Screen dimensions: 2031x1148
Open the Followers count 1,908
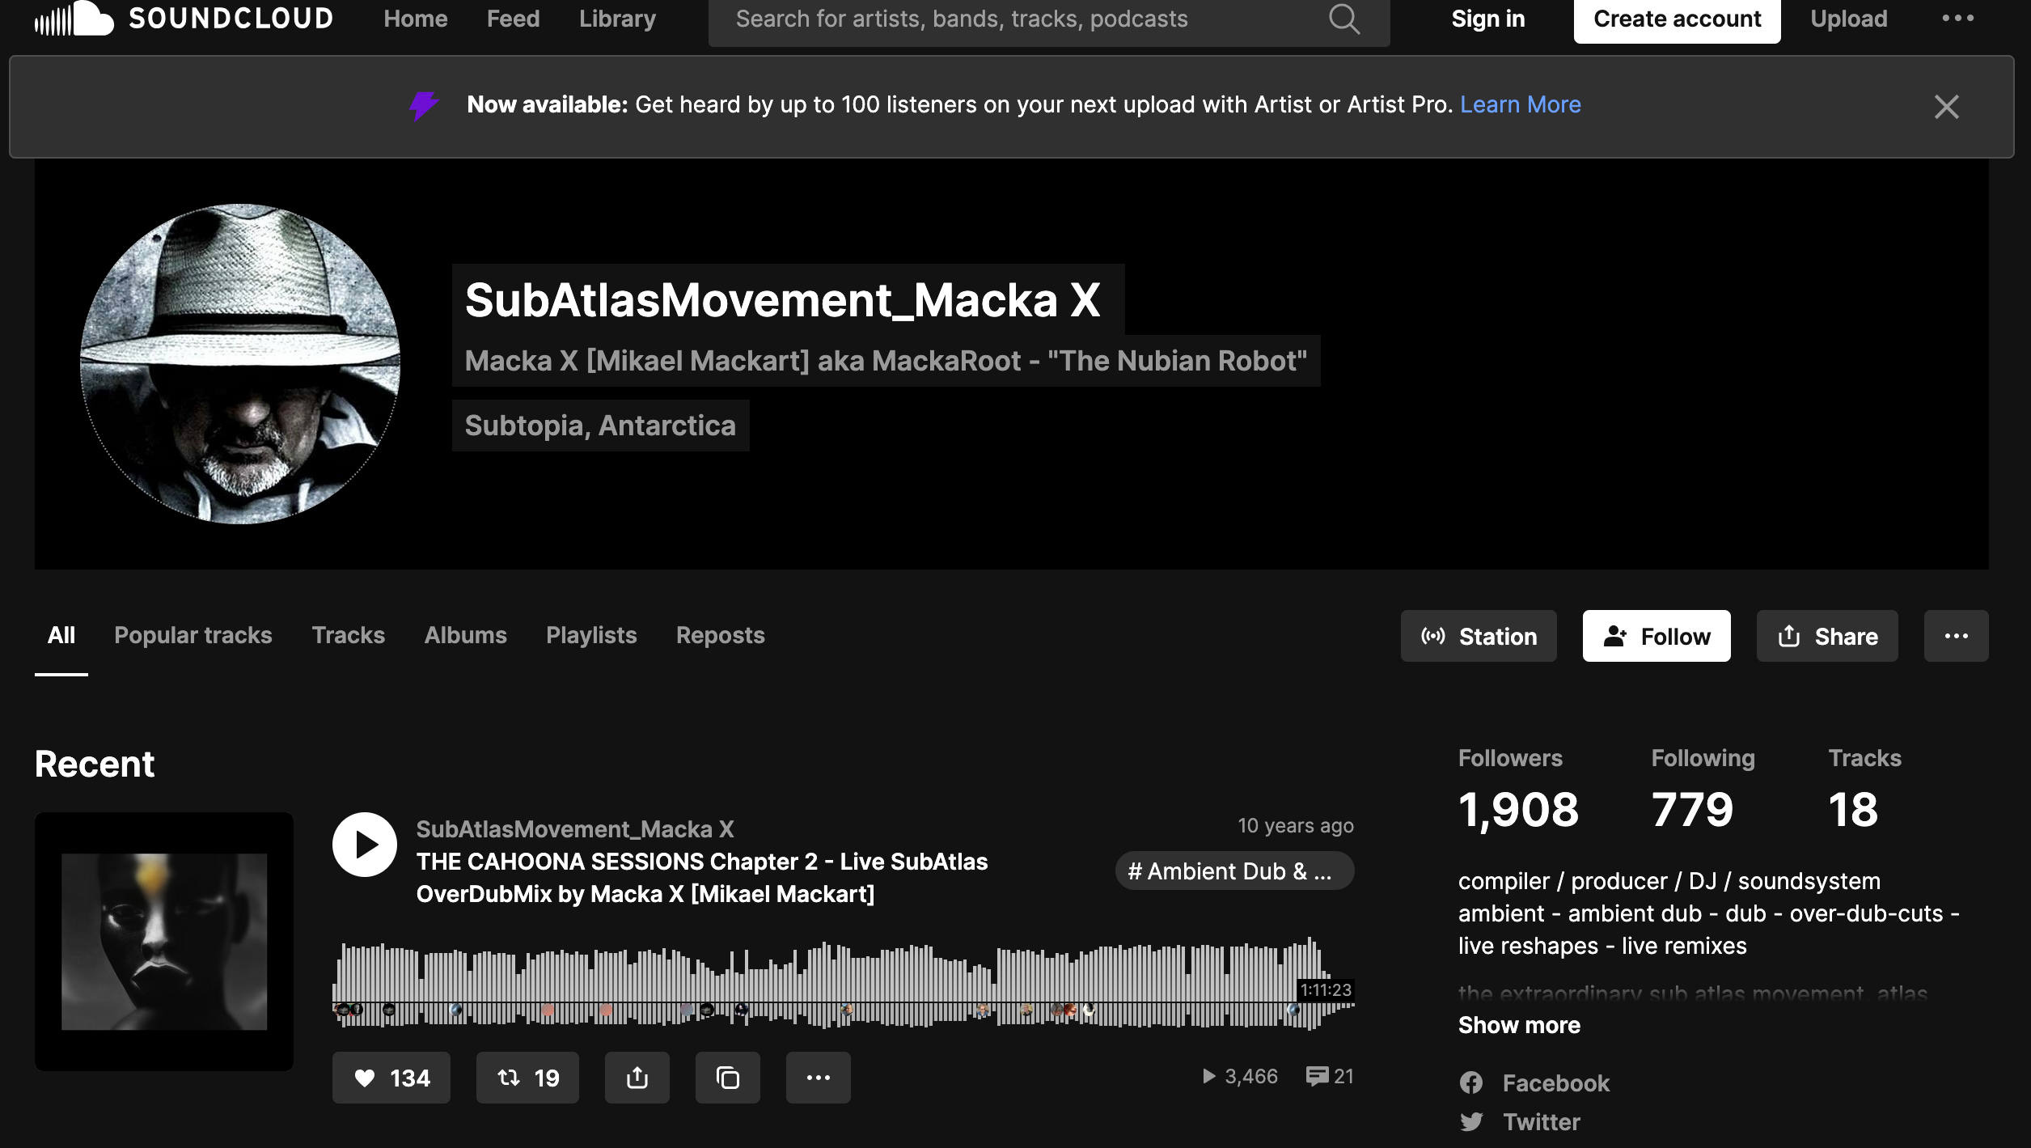point(1518,809)
